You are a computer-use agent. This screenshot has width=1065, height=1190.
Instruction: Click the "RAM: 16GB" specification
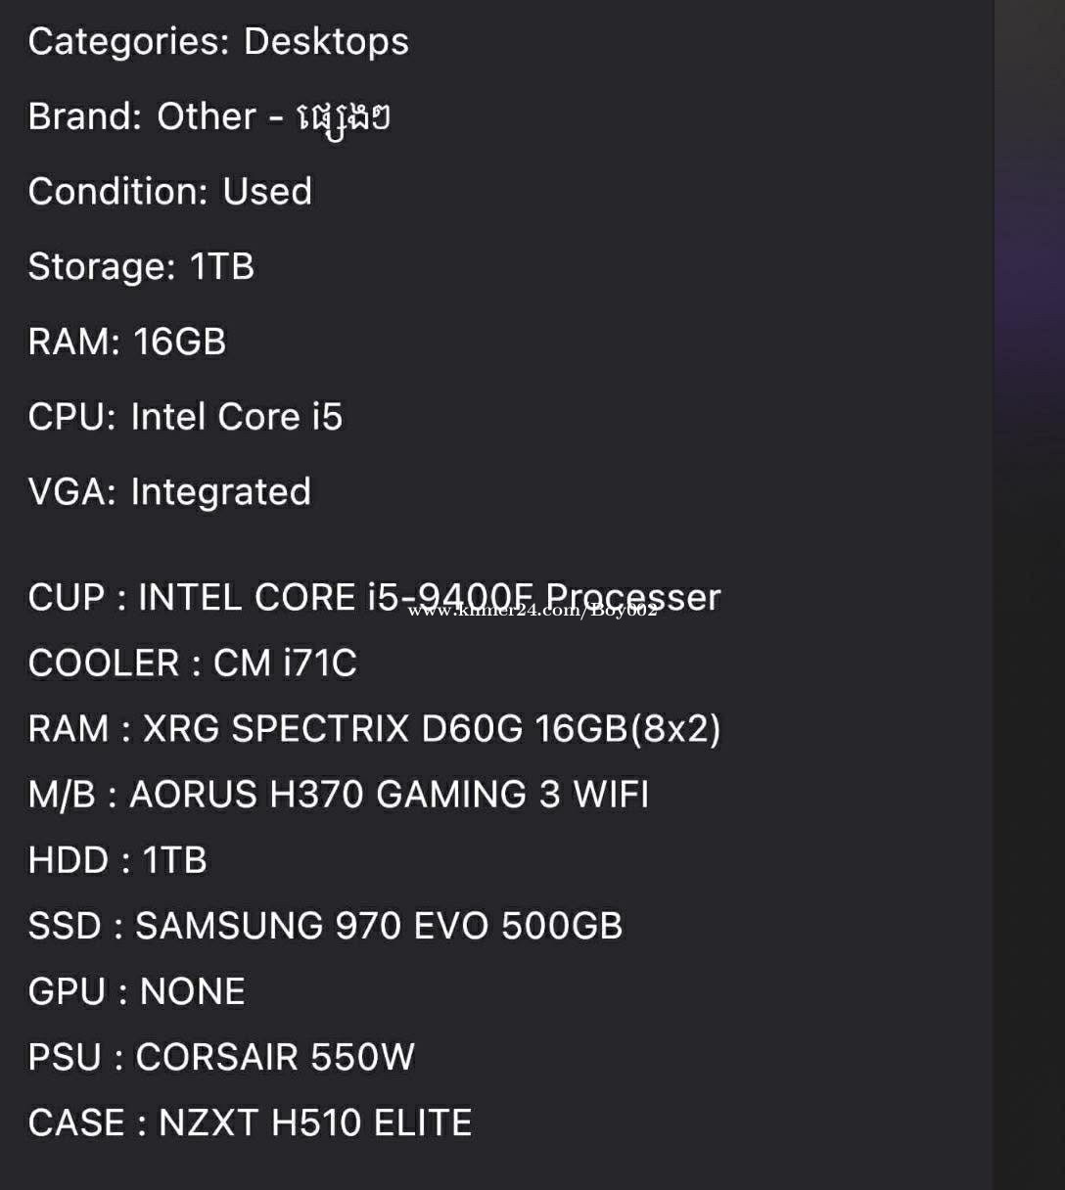[x=127, y=343]
